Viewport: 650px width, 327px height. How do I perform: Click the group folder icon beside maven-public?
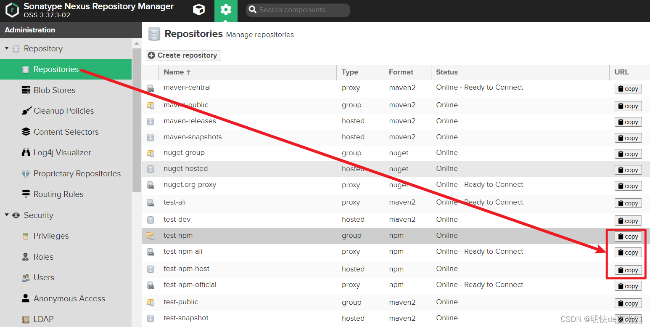(150, 105)
